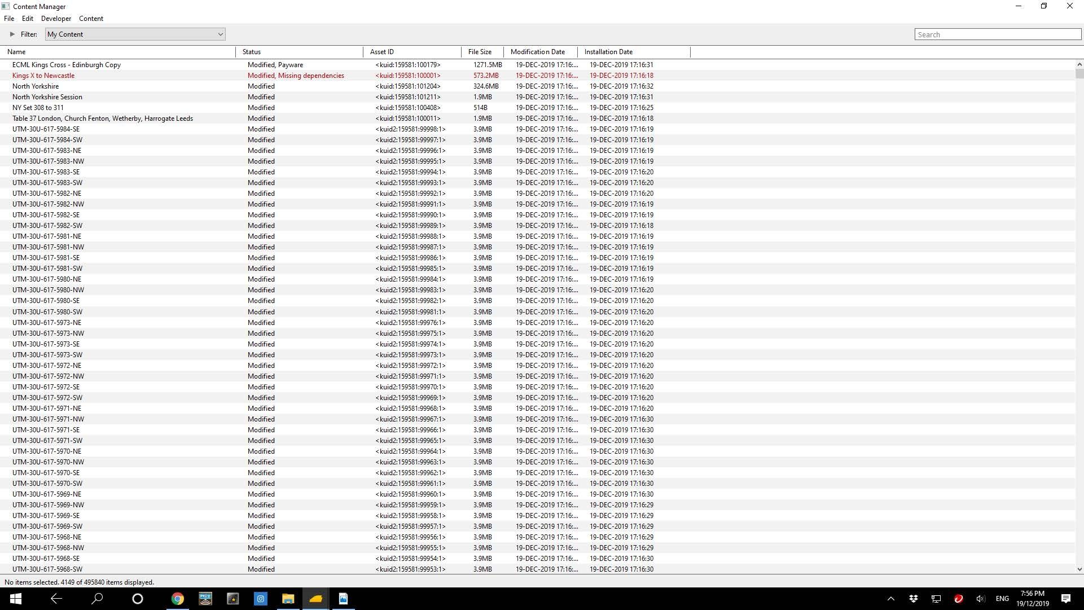The height and width of the screenshot is (610, 1084).
Task: Select ECML Kings Cross - Edinburgh Copy row
Action: pyautogui.click(x=67, y=65)
